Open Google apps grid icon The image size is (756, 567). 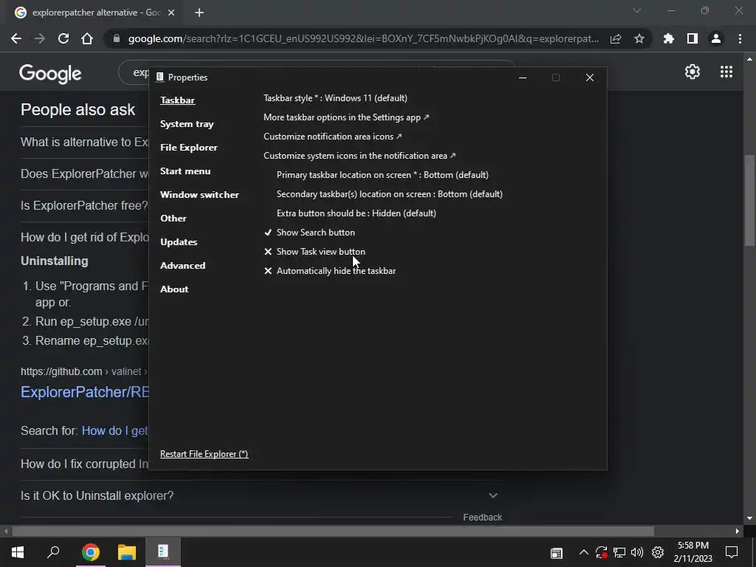coord(726,72)
